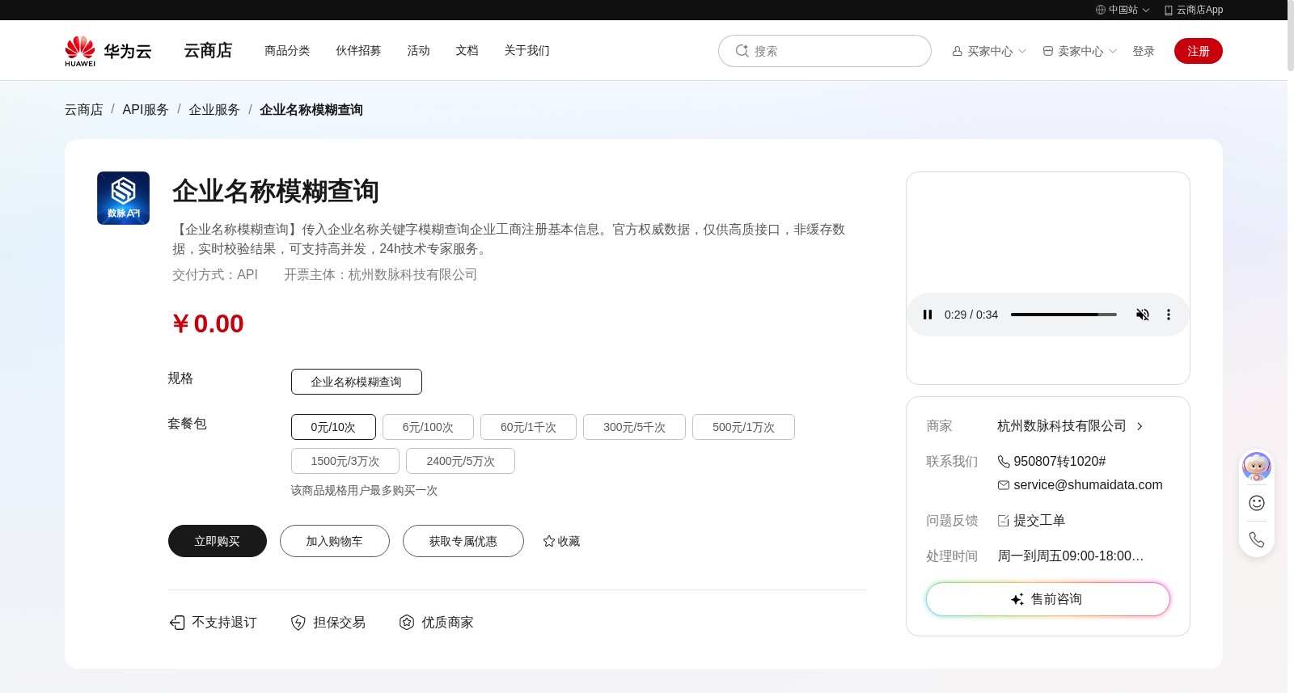Click the red 注册 button
The height and width of the screenshot is (693, 1294).
(1199, 51)
